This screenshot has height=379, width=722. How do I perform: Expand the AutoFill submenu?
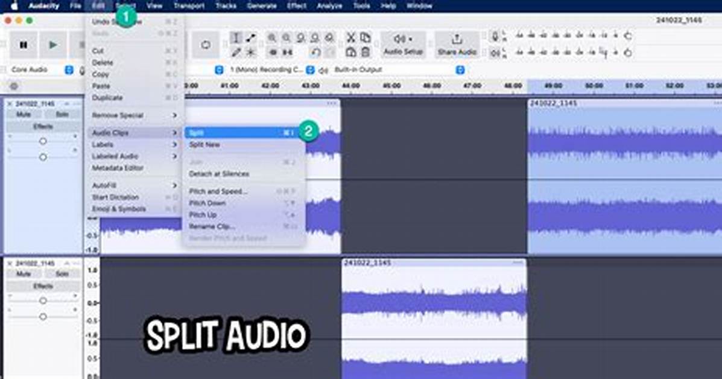click(135, 185)
